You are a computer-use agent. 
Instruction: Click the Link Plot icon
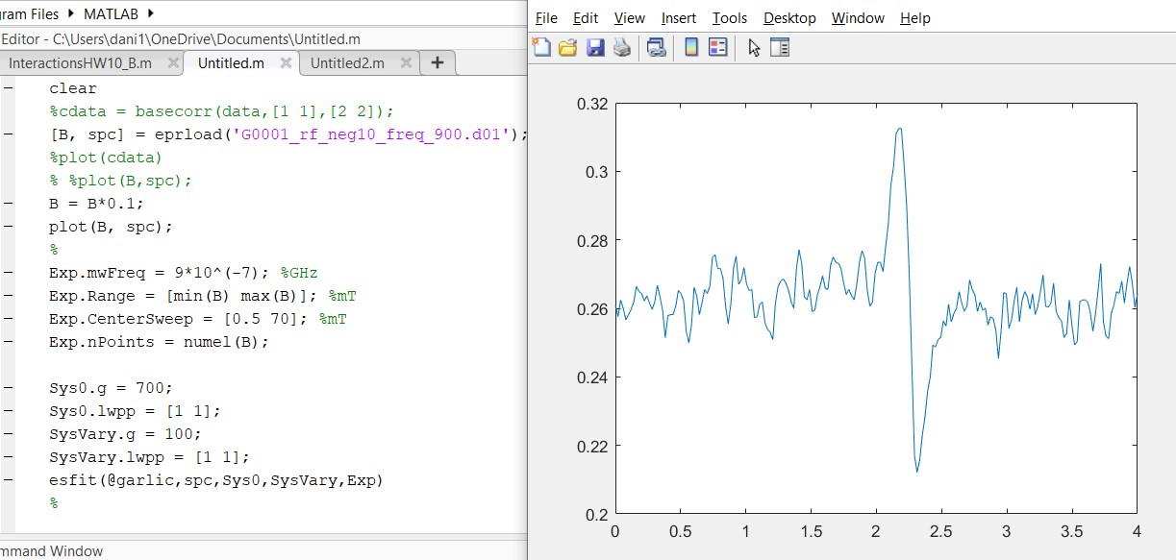657,47
